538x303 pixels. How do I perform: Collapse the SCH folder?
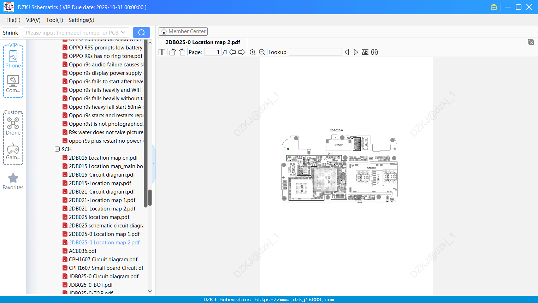tap(57, 149)
